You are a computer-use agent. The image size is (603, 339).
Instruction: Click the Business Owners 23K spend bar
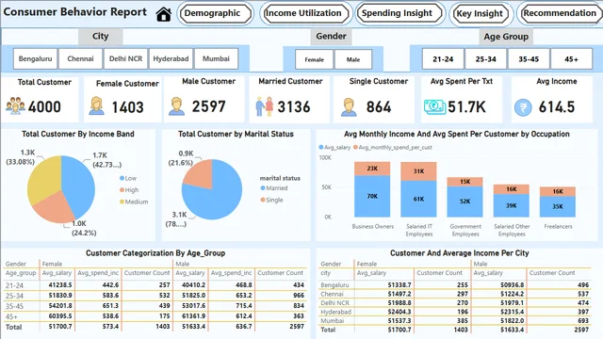pos(372,169)
